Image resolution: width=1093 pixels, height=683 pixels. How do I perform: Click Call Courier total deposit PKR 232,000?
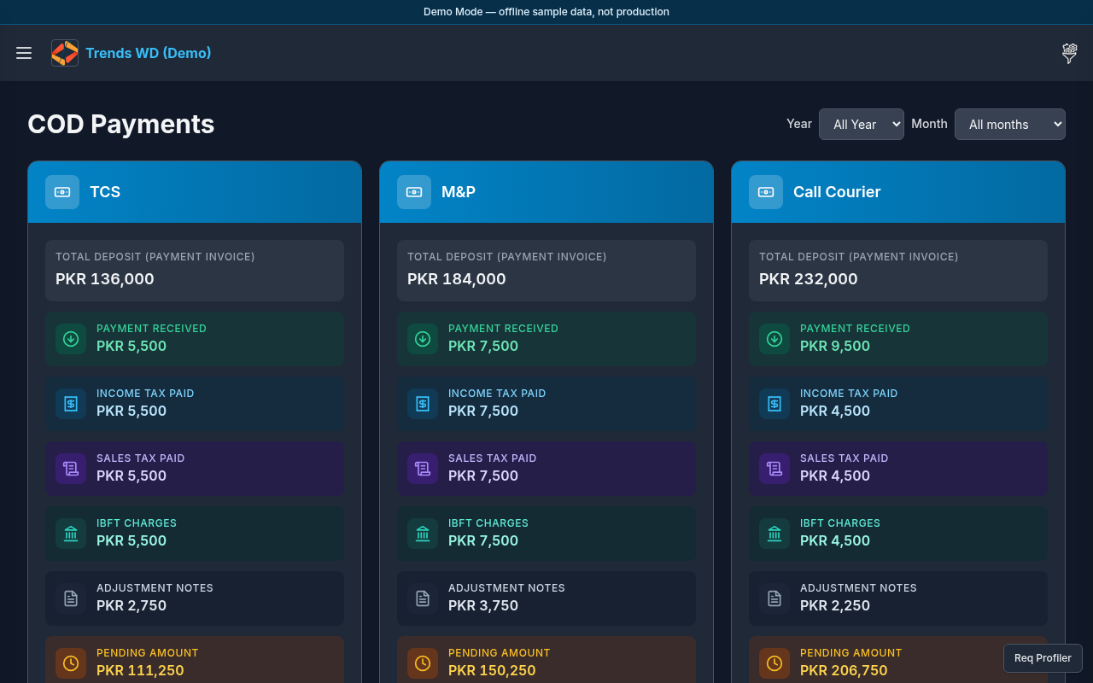pos(809,279)
